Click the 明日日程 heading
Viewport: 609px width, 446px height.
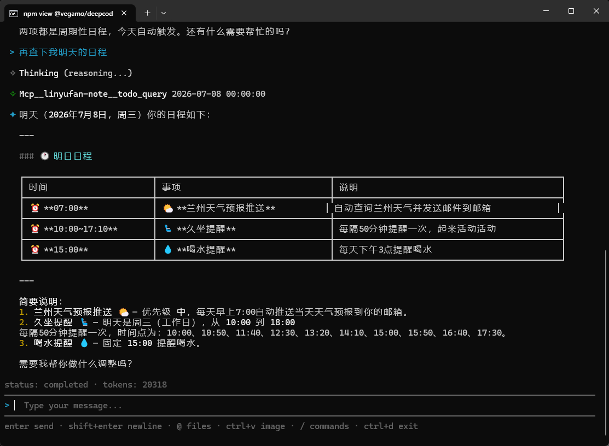[x=73, y=156]
